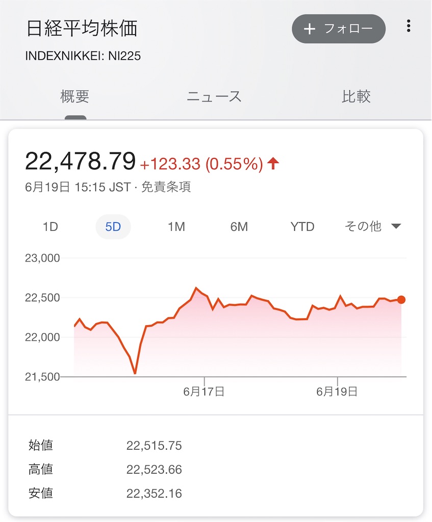Expand the その他 range dropdown
The height and width of the screenshot is (522, 432).
(x=372, y=226)
